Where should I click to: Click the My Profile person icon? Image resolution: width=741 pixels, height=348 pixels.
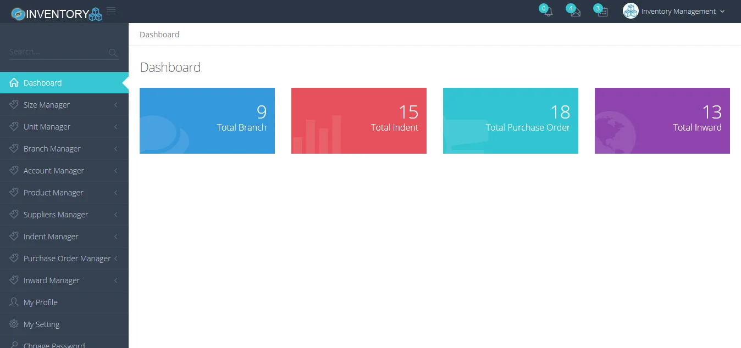14,302
